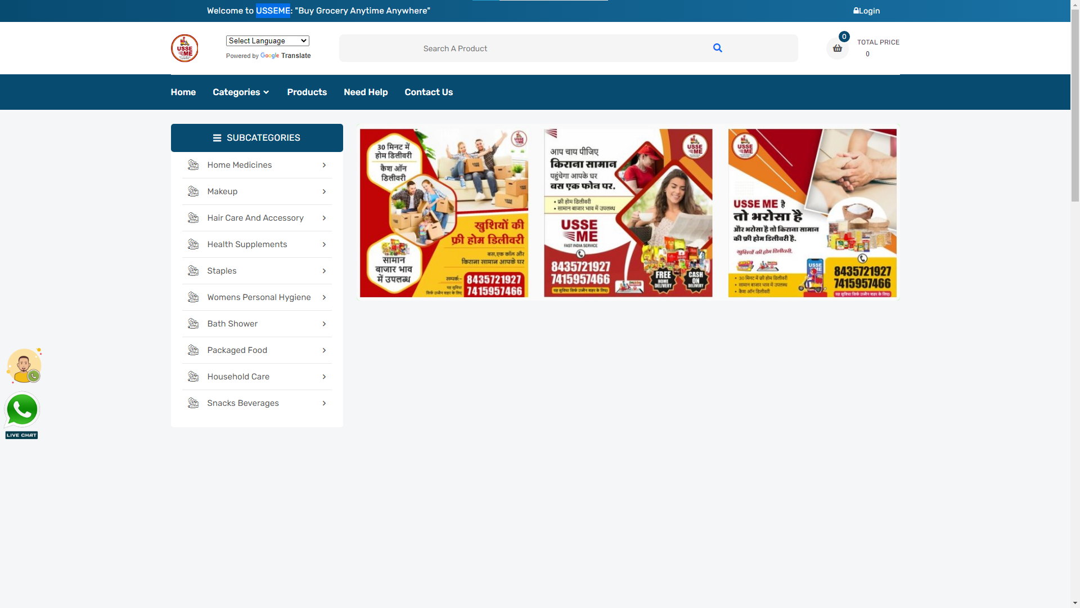Open the free home delivery family banner
Viewport: 1080px width, 608px height.
[444, 213]
